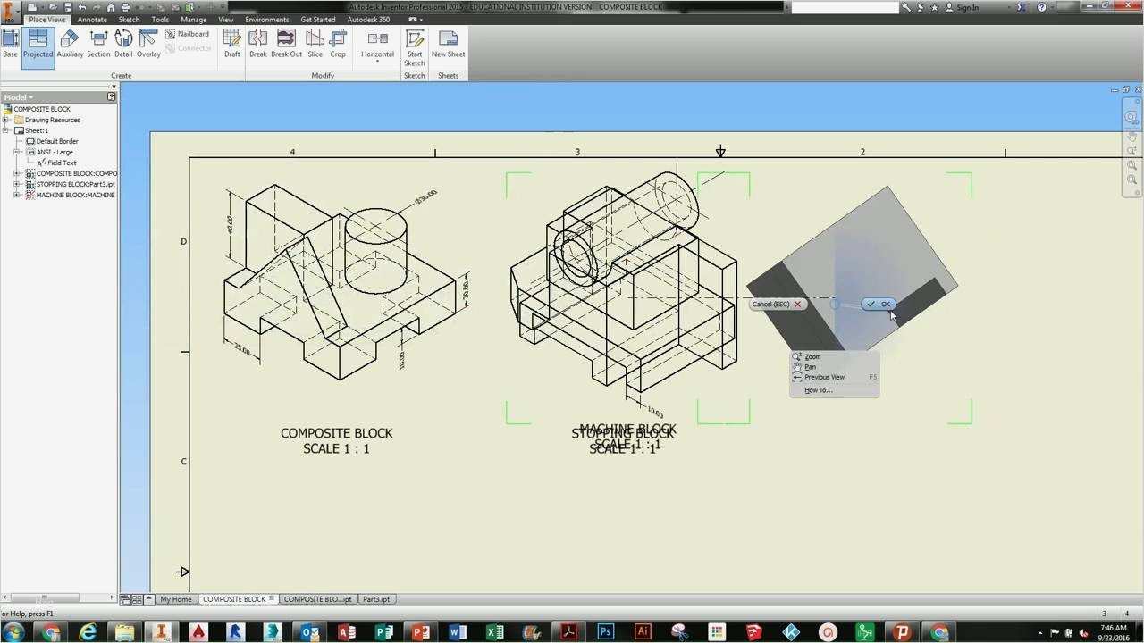Expand the STOPPING BLOCK:Part3.ipt node
Screen dimensions: 1144x643
(x=17, y=184)
